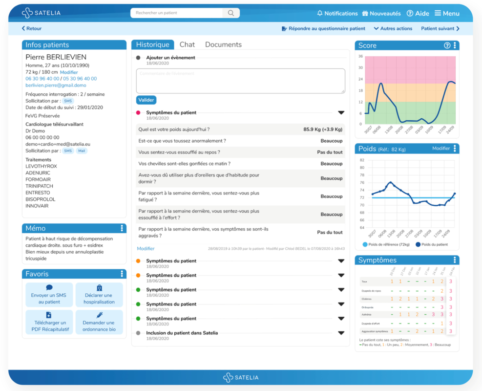Click email berlivien.pierre@gmail.demo
482x391 pixels.
[x=56, y=85]
